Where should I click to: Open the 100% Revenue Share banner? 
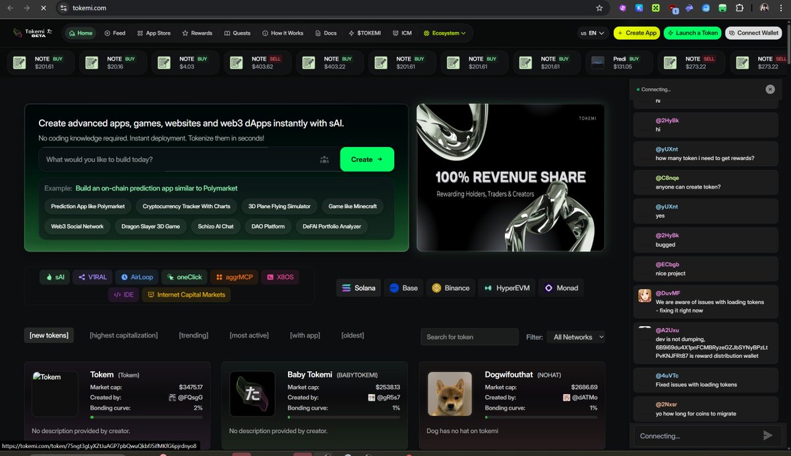pyautogui.click(x=510, y=177)
